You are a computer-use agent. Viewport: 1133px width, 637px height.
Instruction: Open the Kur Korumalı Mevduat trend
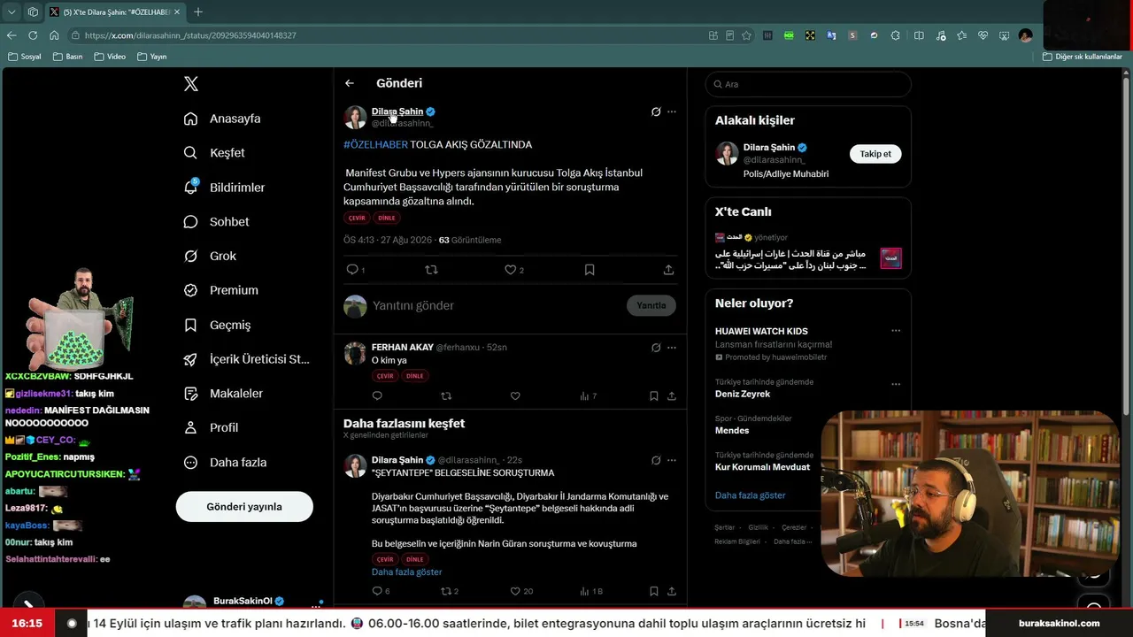[762, 467]
